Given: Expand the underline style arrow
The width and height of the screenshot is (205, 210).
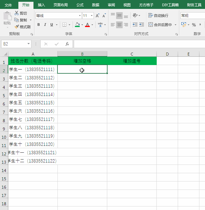Looking at the screenshot, I should (57, 25).
